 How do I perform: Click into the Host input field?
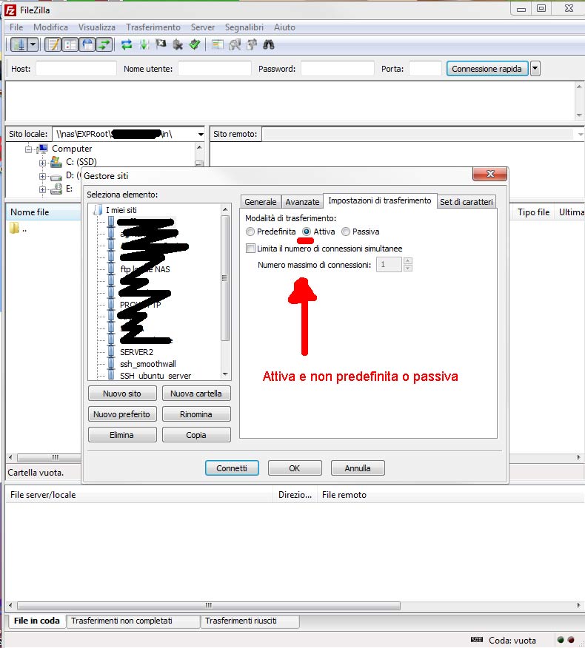pos(76,69)
